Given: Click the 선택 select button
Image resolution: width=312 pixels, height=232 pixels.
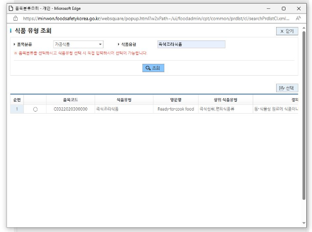Looking at the screenshot, I should point(287,88).
